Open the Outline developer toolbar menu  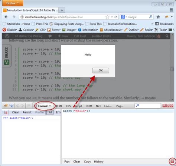pyautogui.click(x=131, y=30)
